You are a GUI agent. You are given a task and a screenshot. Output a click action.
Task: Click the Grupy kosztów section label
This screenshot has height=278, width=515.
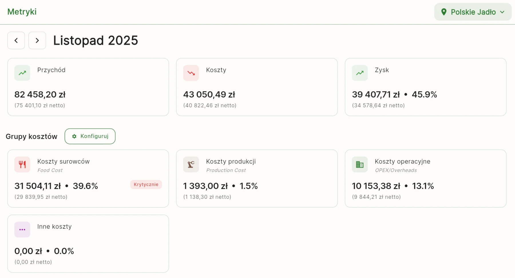coord(31,136)
